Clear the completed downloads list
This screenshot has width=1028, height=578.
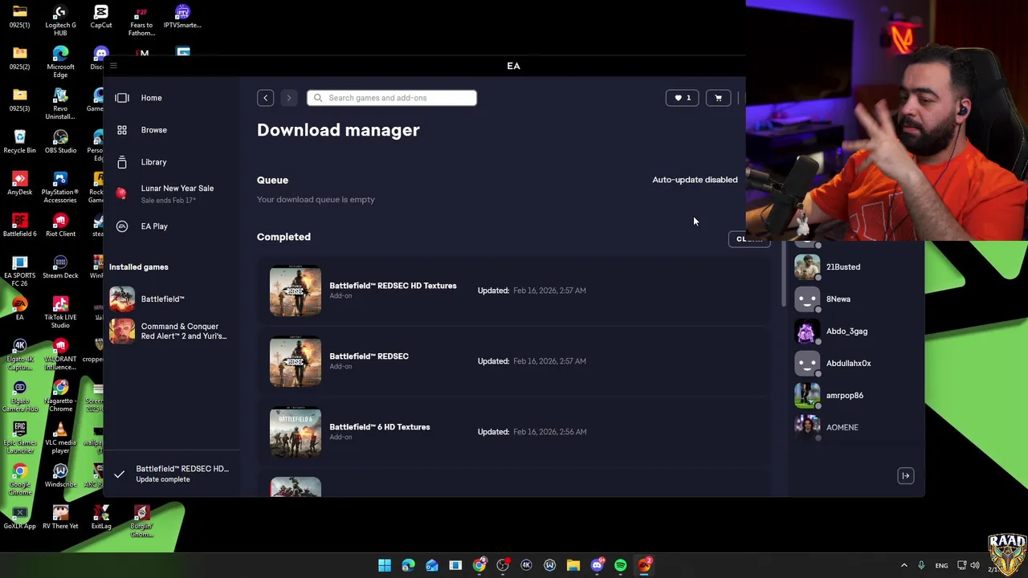[749, 238]
